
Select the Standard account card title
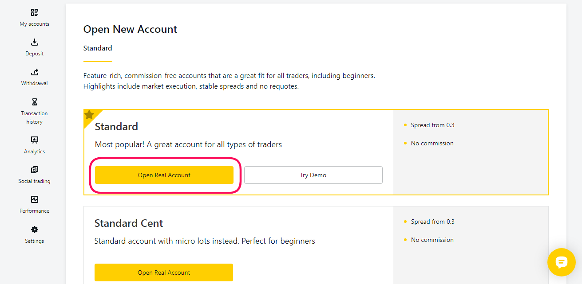[x=116, y=127]
